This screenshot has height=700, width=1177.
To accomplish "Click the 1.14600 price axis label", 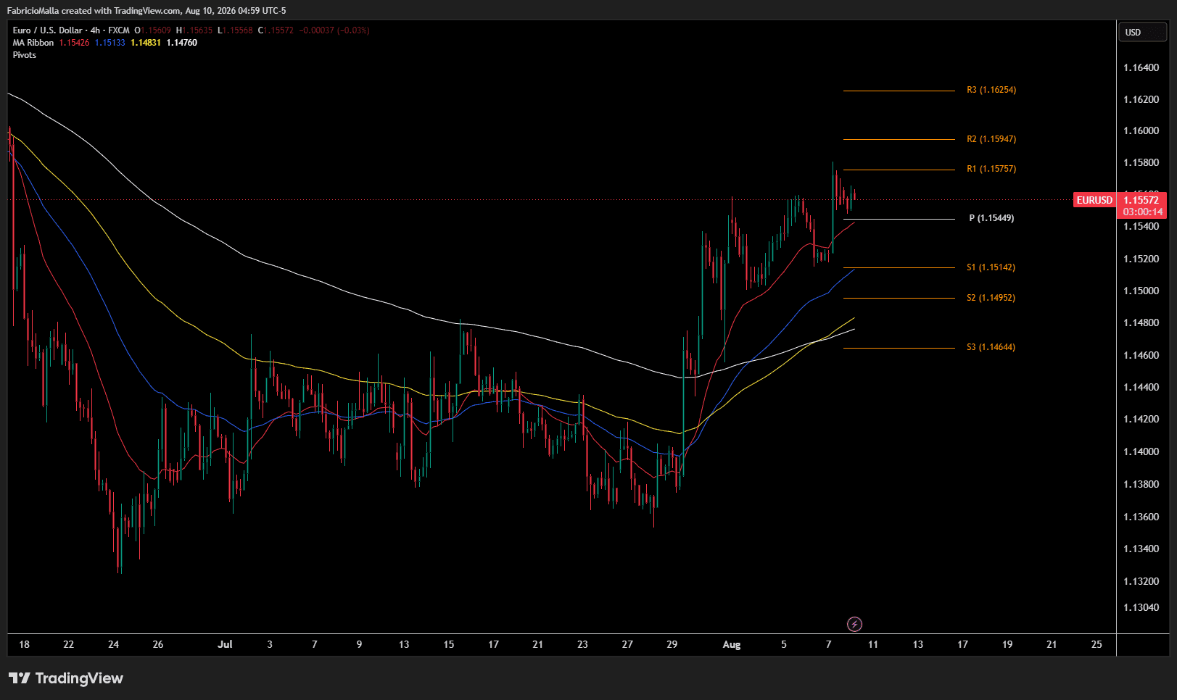I will pos(1141,355).
